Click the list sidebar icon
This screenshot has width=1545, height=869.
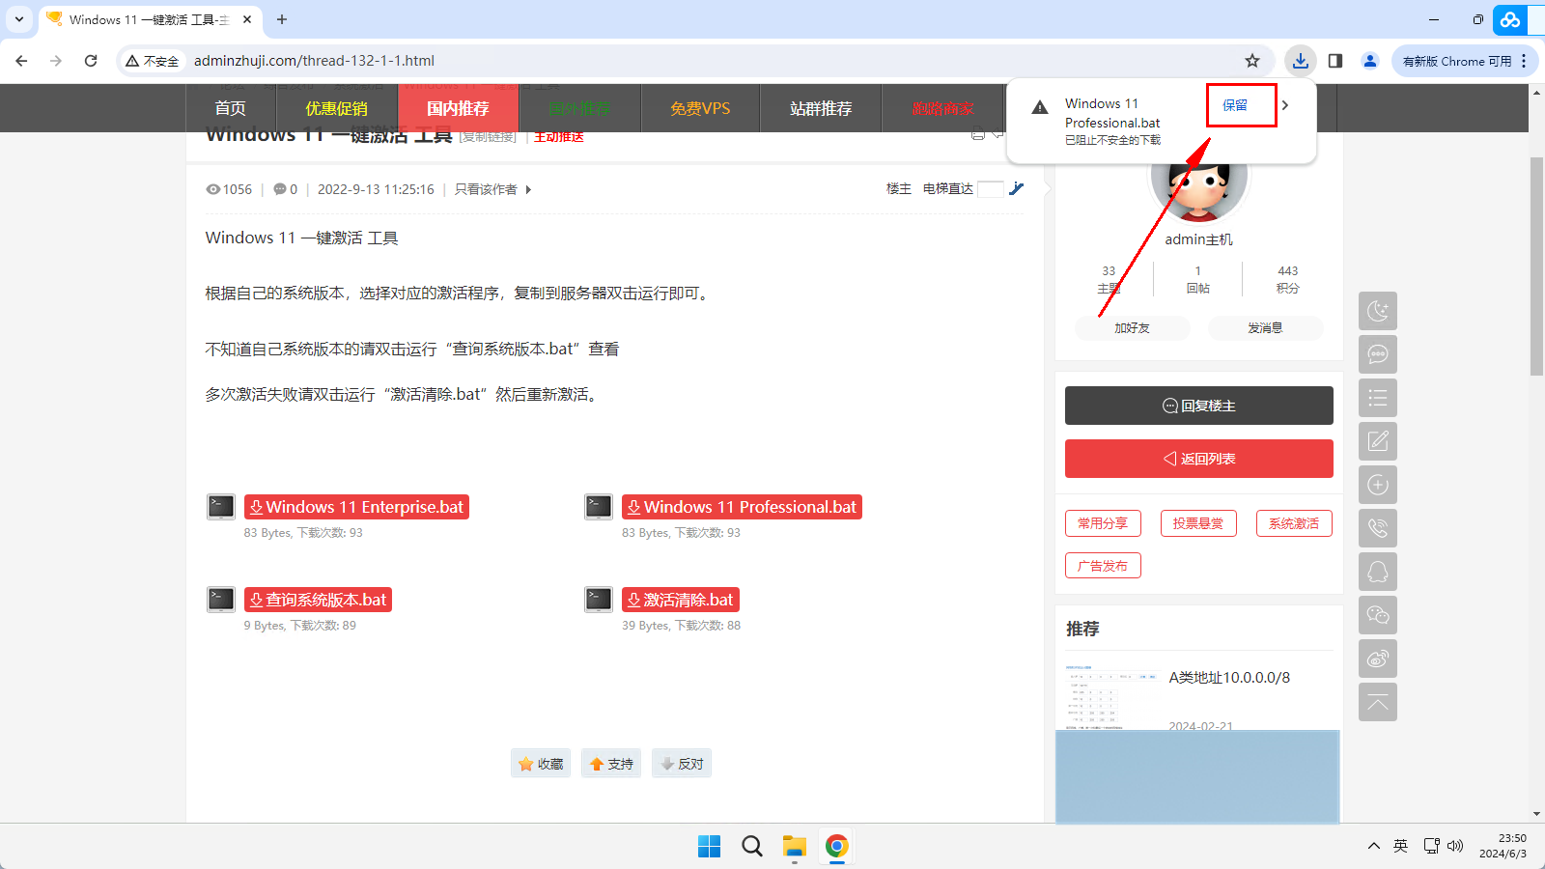(1378, 398)
